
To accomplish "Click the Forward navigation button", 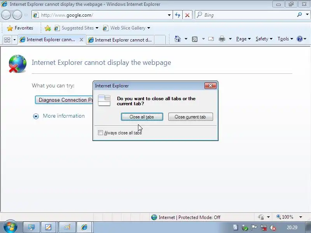I will [17, 15].
